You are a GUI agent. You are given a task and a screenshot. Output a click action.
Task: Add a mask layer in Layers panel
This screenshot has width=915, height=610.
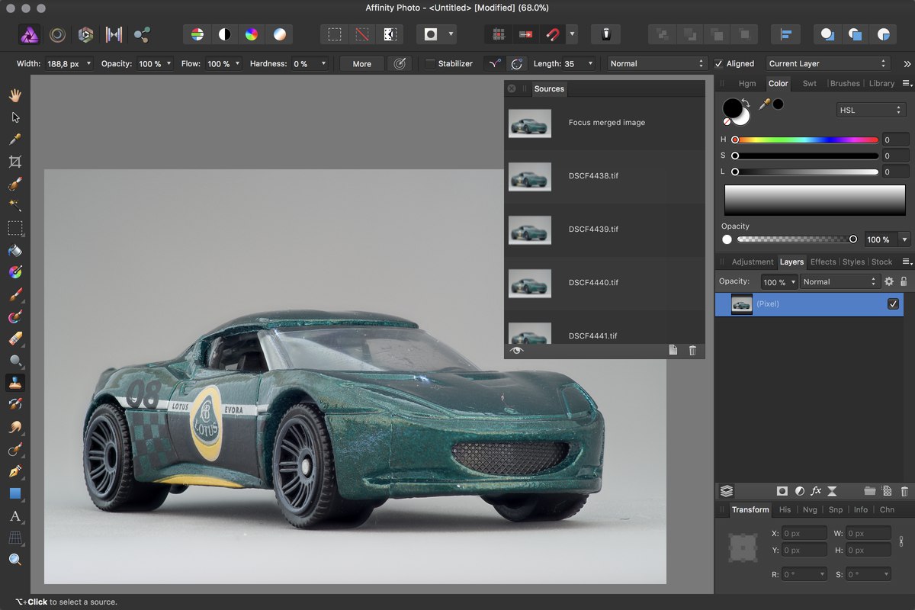782,491
